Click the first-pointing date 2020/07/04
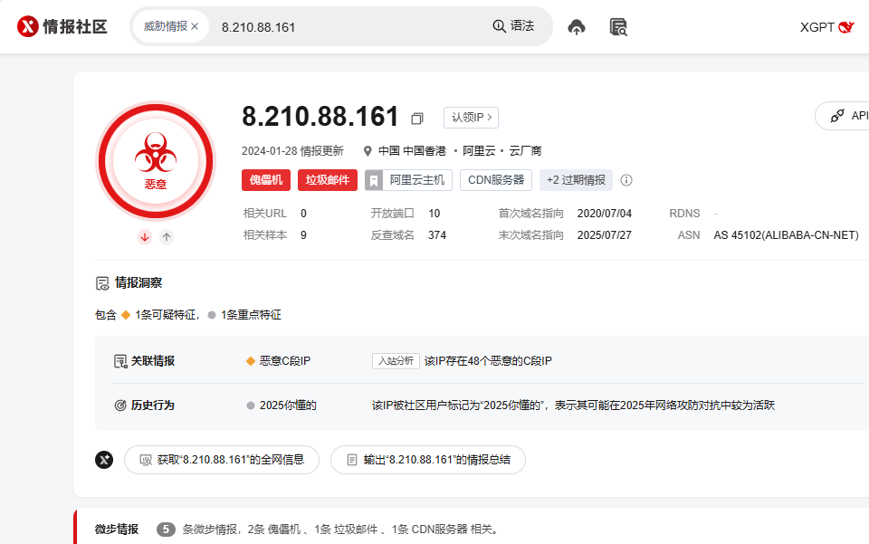Viewport: 869px width, 544px height. (x=605, y=214)
